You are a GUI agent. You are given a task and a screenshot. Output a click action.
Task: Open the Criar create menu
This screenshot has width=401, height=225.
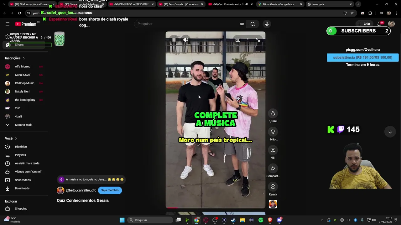click(x=364, y=24)
